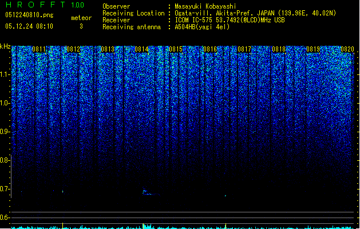Viewport: 360px width, 229px height.
Task: Click the 0.9 kHz axis label
Action: click(x=5, y=132)
